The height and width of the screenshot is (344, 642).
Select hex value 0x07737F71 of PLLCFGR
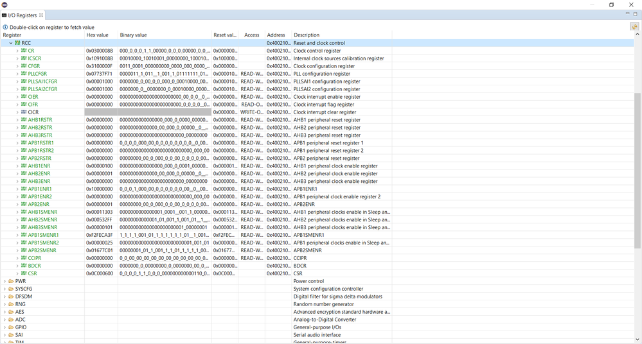[x=100, y=74]
